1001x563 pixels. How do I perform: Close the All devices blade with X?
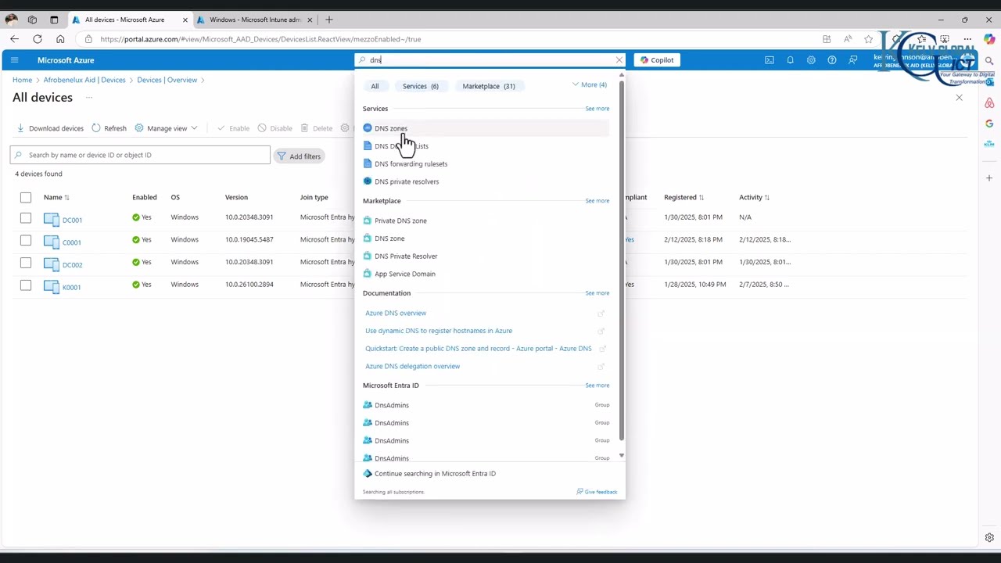(959, 98)
